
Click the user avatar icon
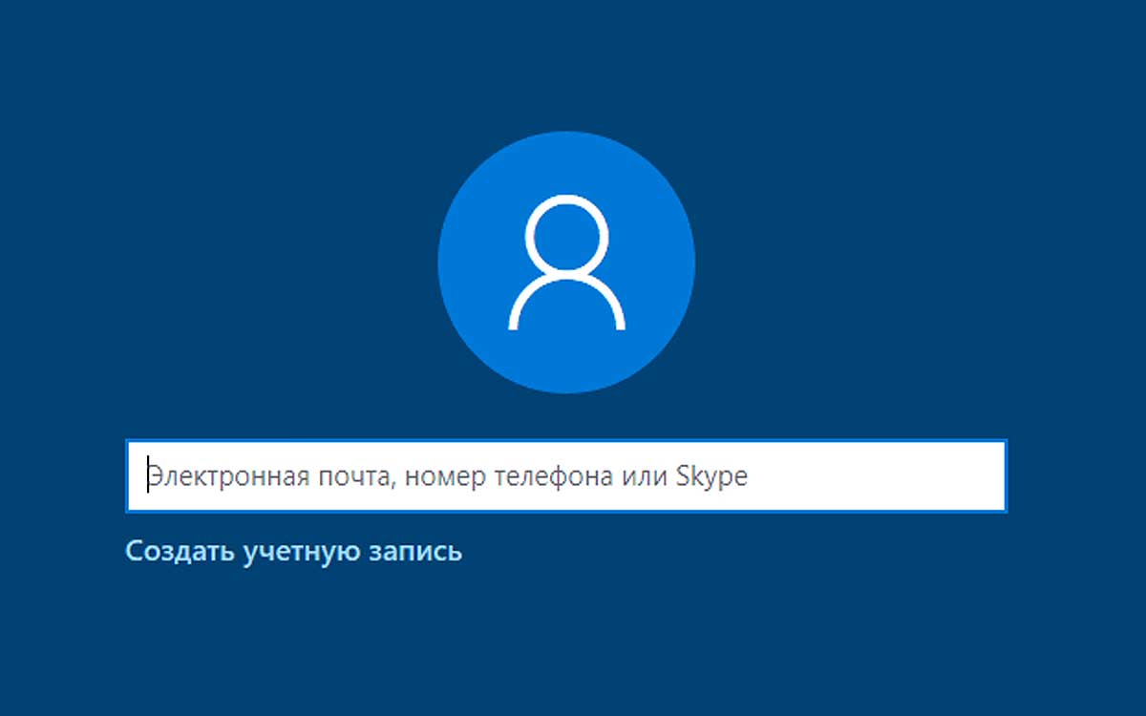coord(566,263)
